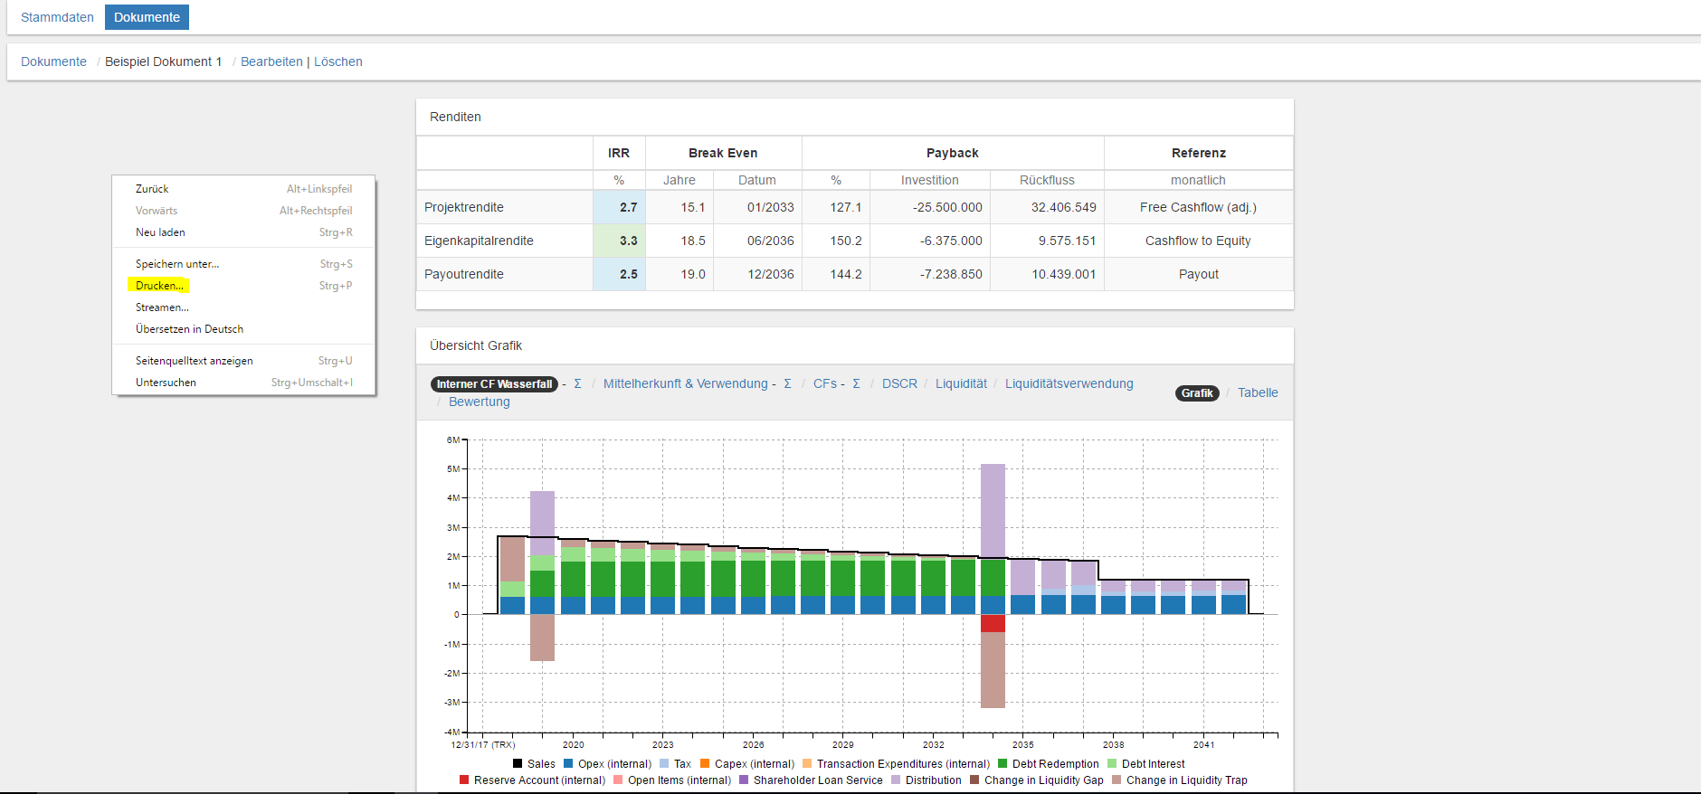The image size is (1701, 794).
Task: Select Speichern unter... in context menu
Action: (x=177, y=264)
